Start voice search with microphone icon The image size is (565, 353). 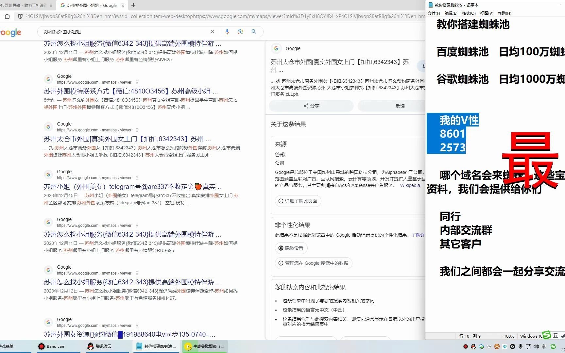(227, 32)
